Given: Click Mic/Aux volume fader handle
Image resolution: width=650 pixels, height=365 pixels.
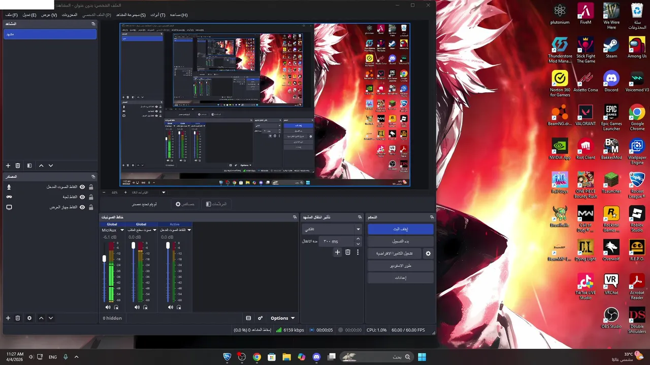Looking at the screenshot, I should point(105,259).
